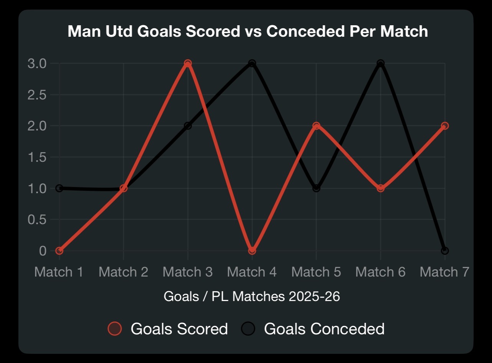Click the Goals Conceded point at Match 7
The height and width of the screenshot is (363, 492).
[x=445, y=251]
